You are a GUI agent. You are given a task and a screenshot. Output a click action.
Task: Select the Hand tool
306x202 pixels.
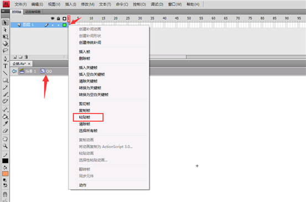coord(5,139)
